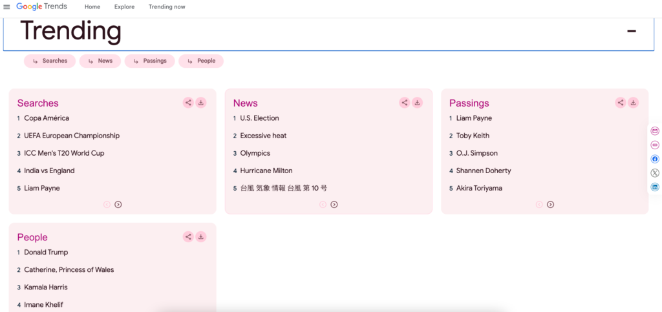Image resolution: width=662 pixels, height=312 pixels.
Task: Download the News list data
Action: (417, 103)
